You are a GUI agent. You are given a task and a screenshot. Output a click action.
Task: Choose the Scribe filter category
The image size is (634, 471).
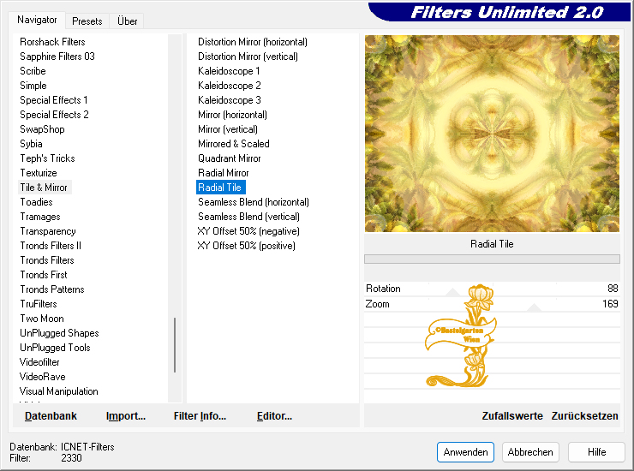coord(33,71)
